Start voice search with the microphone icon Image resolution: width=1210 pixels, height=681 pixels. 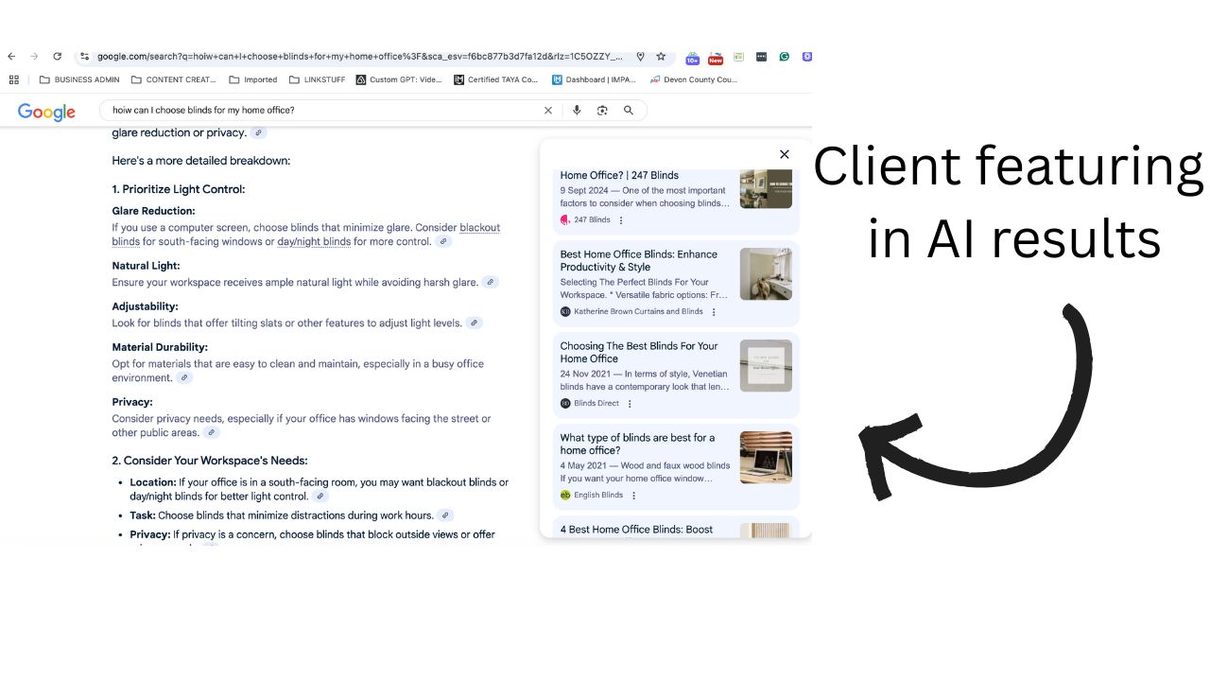click(x=577, y=111)
